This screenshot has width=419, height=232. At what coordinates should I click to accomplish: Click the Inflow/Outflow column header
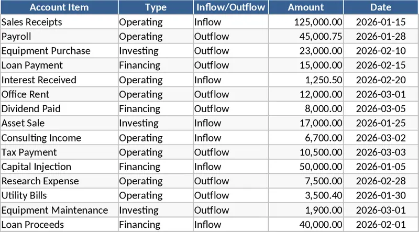[x=230, y=7]
